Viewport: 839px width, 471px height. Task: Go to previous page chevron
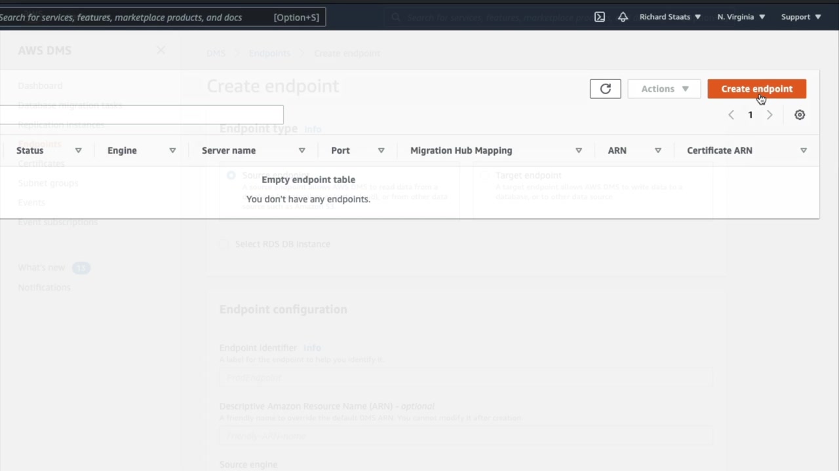pos(731,115)
